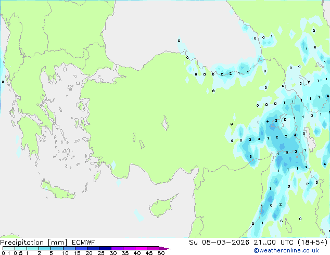Click the 20–25 mm dark blue swatch
This screenshot has height=255, width=330.
(x=93, y=248)
